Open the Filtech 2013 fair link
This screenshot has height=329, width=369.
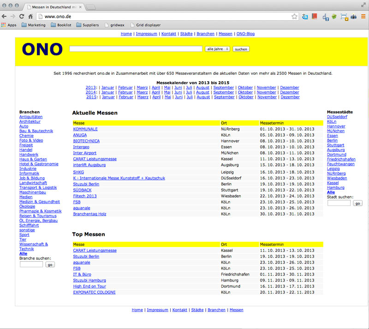point(85,196)
